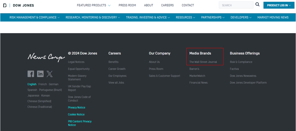Click the Our Company heading
Screen dimensions: 296x131
pyautogui.click(x=159, y=53)
